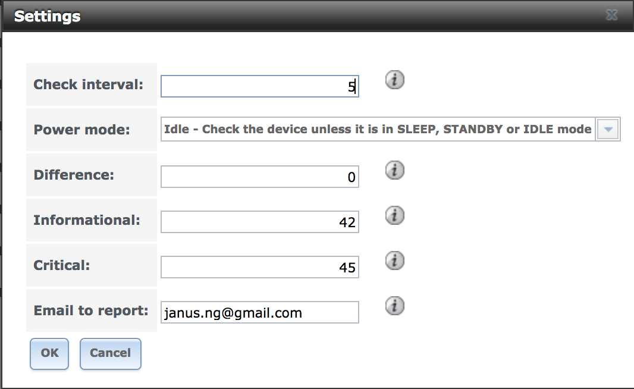634x389 pixels.
Task: Select the Idle power mode combo box text
Action: 378,130
